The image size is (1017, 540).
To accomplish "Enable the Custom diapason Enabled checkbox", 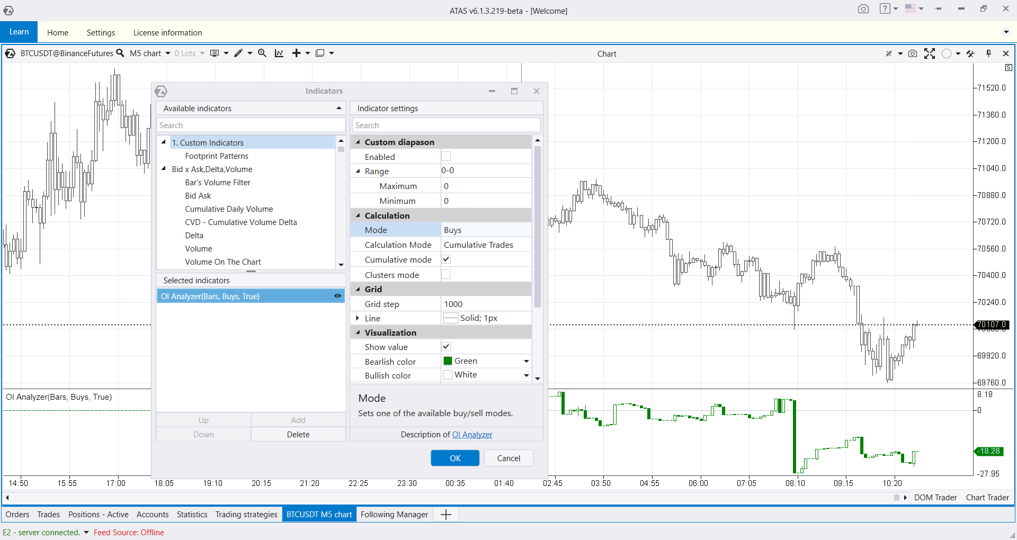I will (446, 156).
